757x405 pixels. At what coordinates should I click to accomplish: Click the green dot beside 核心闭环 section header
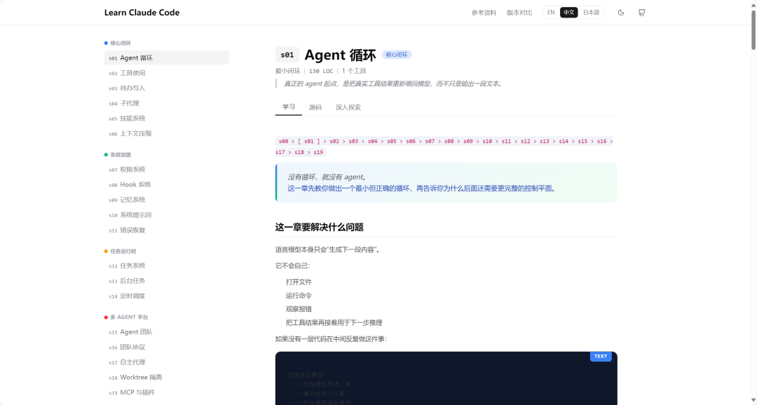pyautogui.click(x=107, y=43)
